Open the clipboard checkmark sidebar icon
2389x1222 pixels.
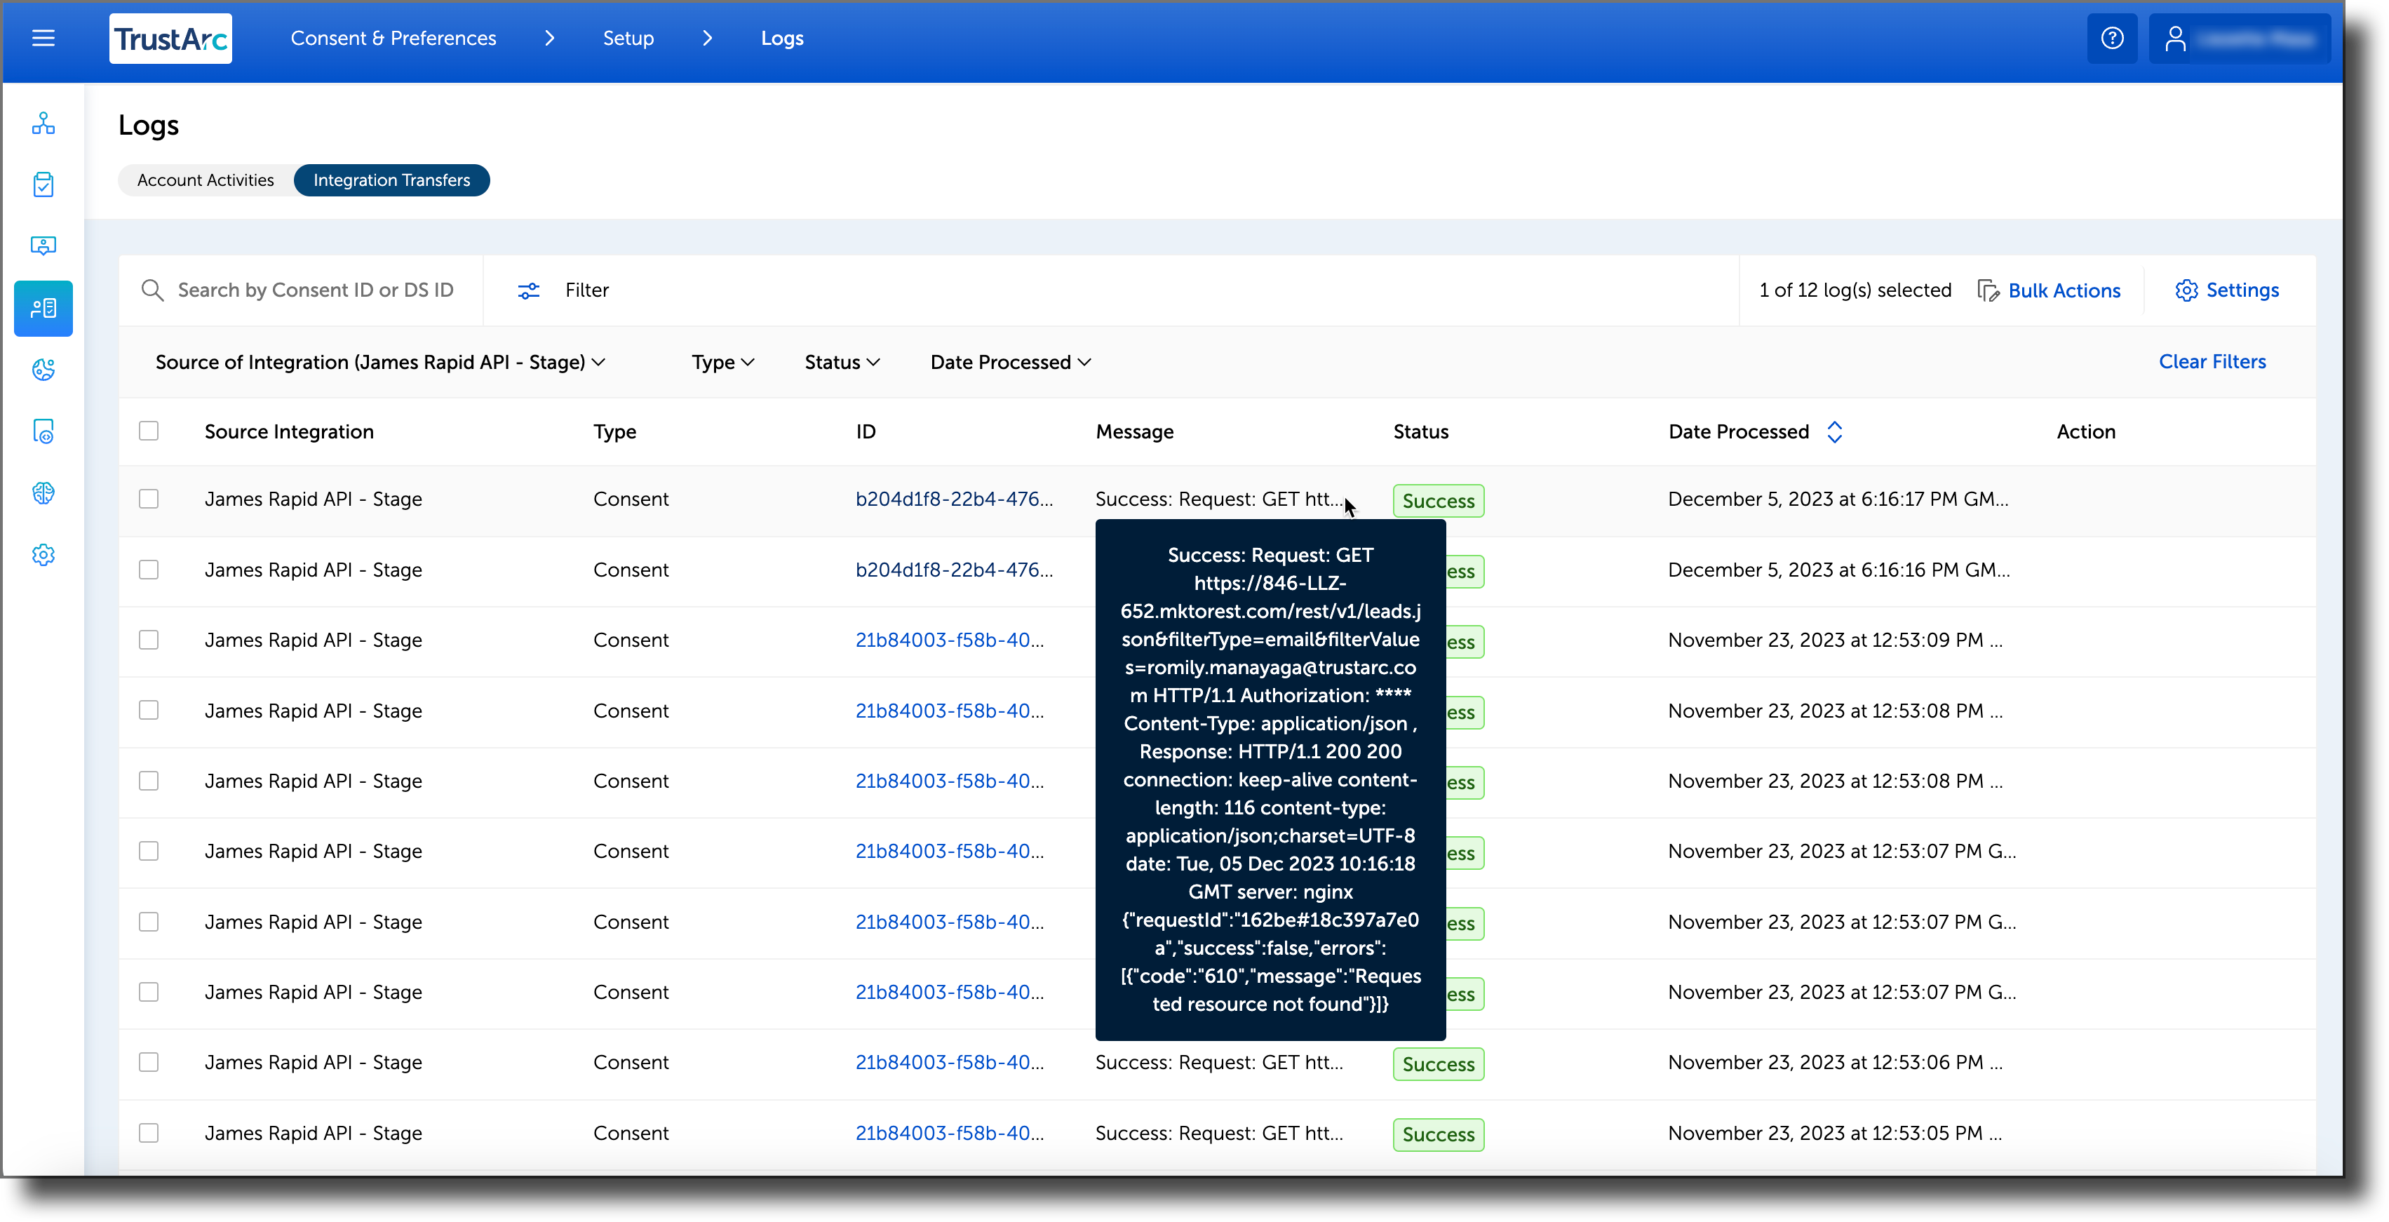coord(43,184)
